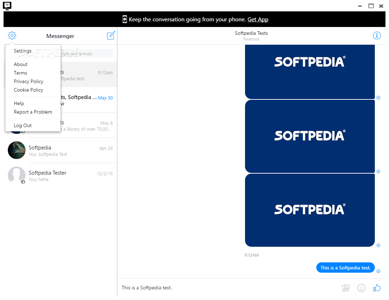
Task: Click the delivered checkmark beside the top Softpedia image
Action: click(x=378, y=98)
